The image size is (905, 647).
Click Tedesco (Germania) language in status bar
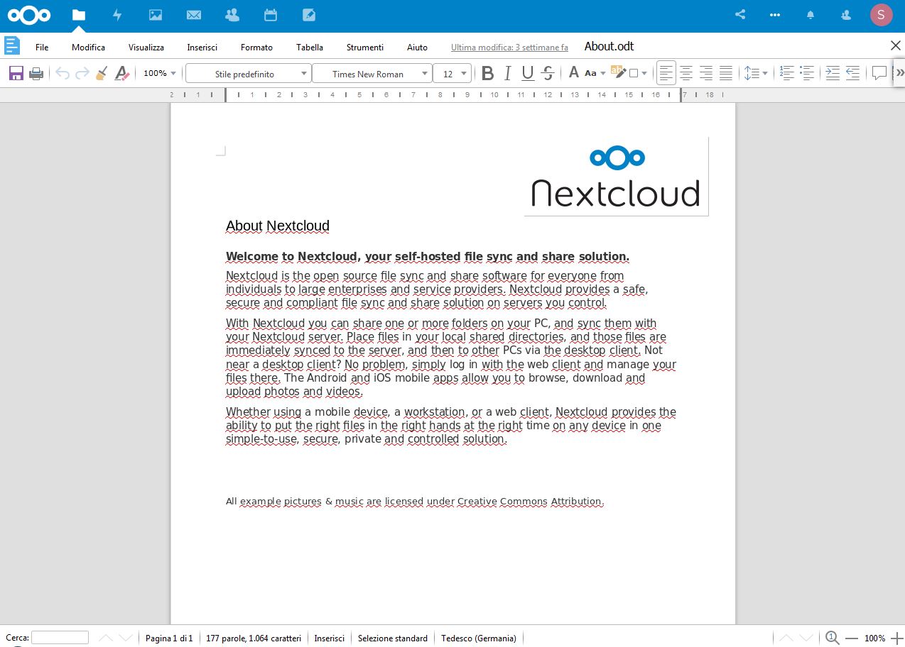(x=479, y=638)
